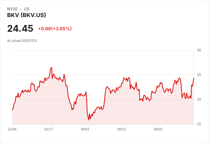Click the chart's highest peak near 01/17
209x144 pixels.
click(x=51, y=68)
